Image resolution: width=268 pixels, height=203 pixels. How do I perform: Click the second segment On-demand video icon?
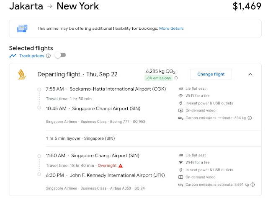point(180,177)
